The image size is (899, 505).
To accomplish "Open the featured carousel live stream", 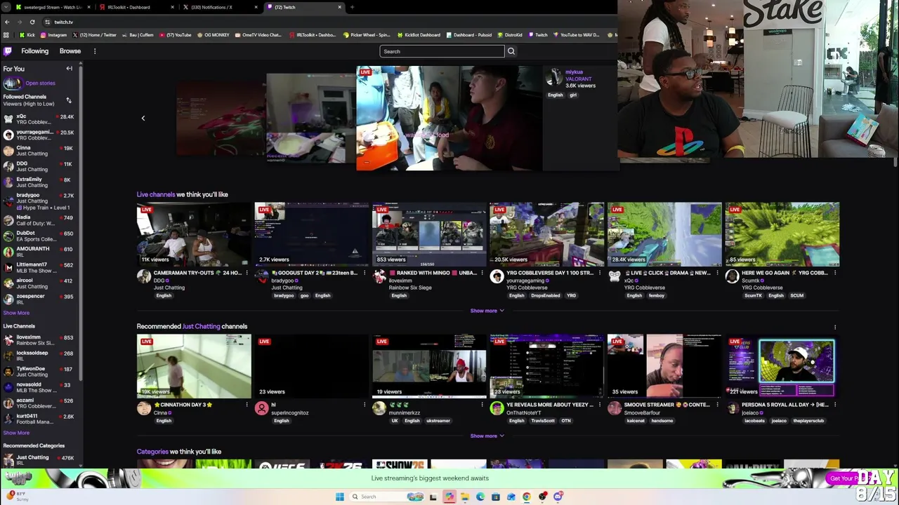I will click(449, 119).
